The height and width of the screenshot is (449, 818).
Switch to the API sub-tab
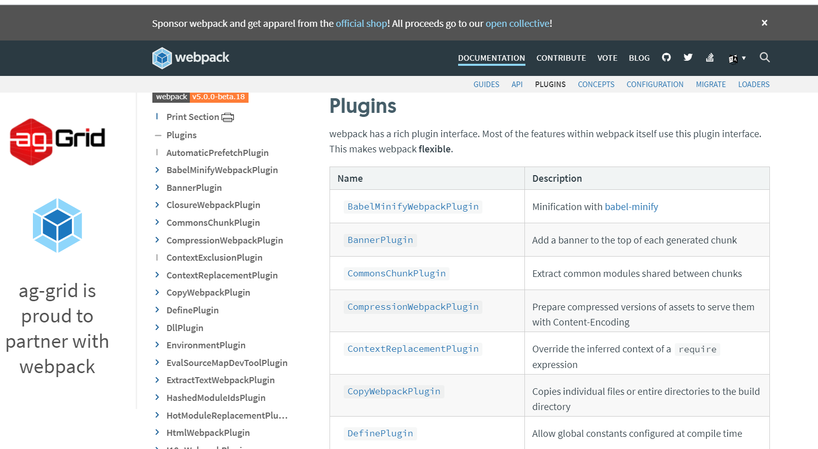[x=517, y=85]
